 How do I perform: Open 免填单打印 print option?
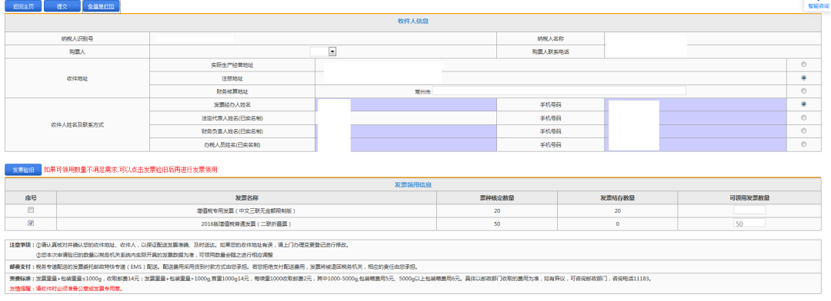click(102, 7)
